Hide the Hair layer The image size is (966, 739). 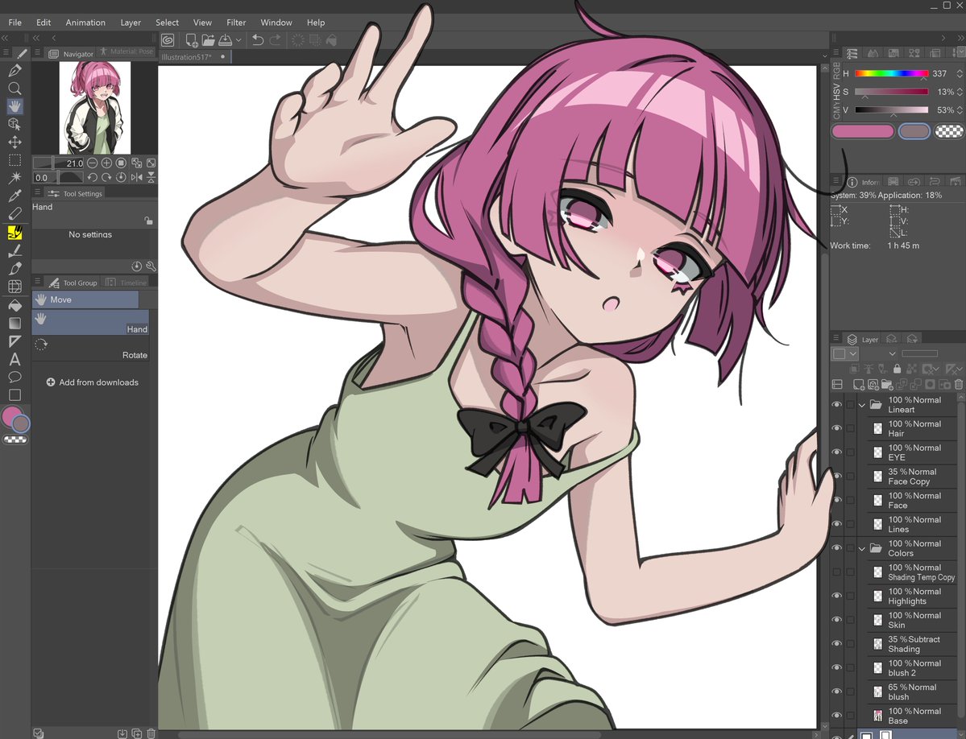pyautogui.click(x=836, y=429)
